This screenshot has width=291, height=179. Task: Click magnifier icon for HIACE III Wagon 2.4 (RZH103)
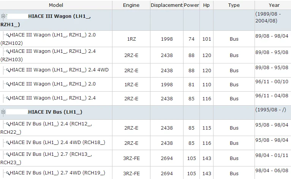(8, 51)
